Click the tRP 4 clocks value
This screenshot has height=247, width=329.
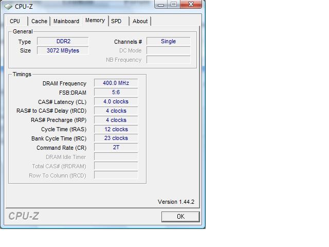(116, 120)
